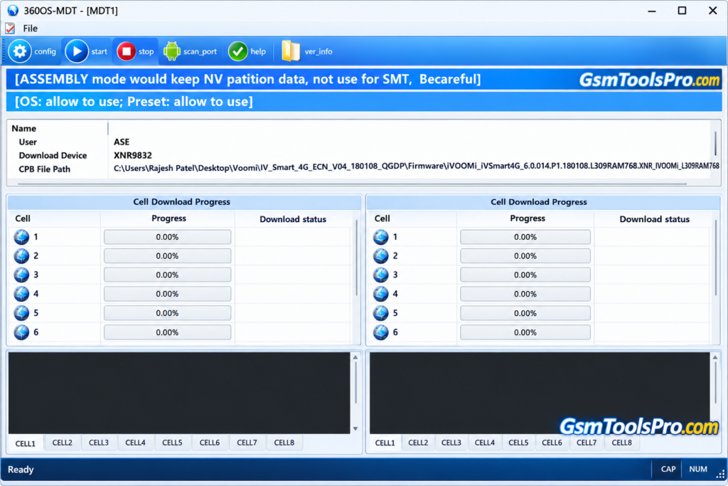The image size is (728, 486).
Task: Select cell 6 globe icon in left panel
Action: pyautogui.click(x=21, y=332)
